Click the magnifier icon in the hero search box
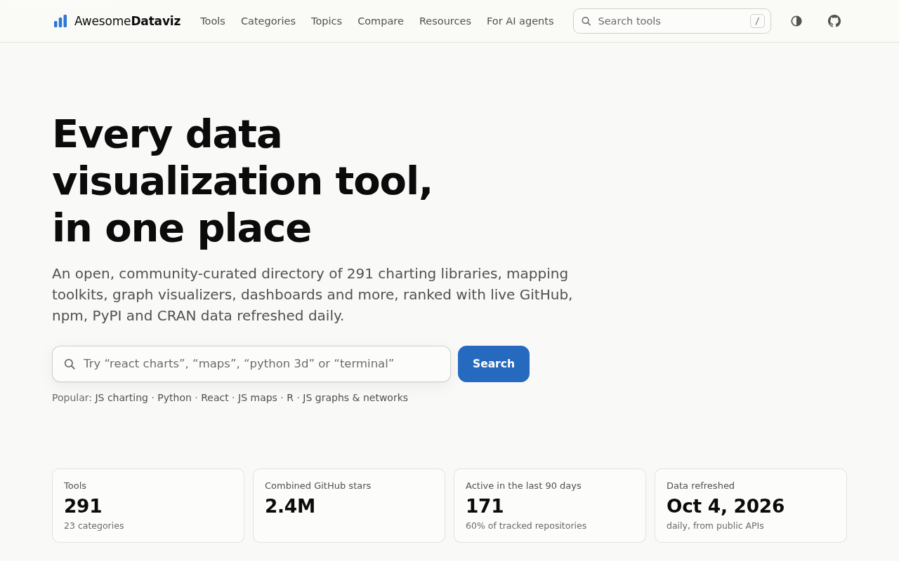The width and height of the screenshot is (899, 561). [70, 364]
